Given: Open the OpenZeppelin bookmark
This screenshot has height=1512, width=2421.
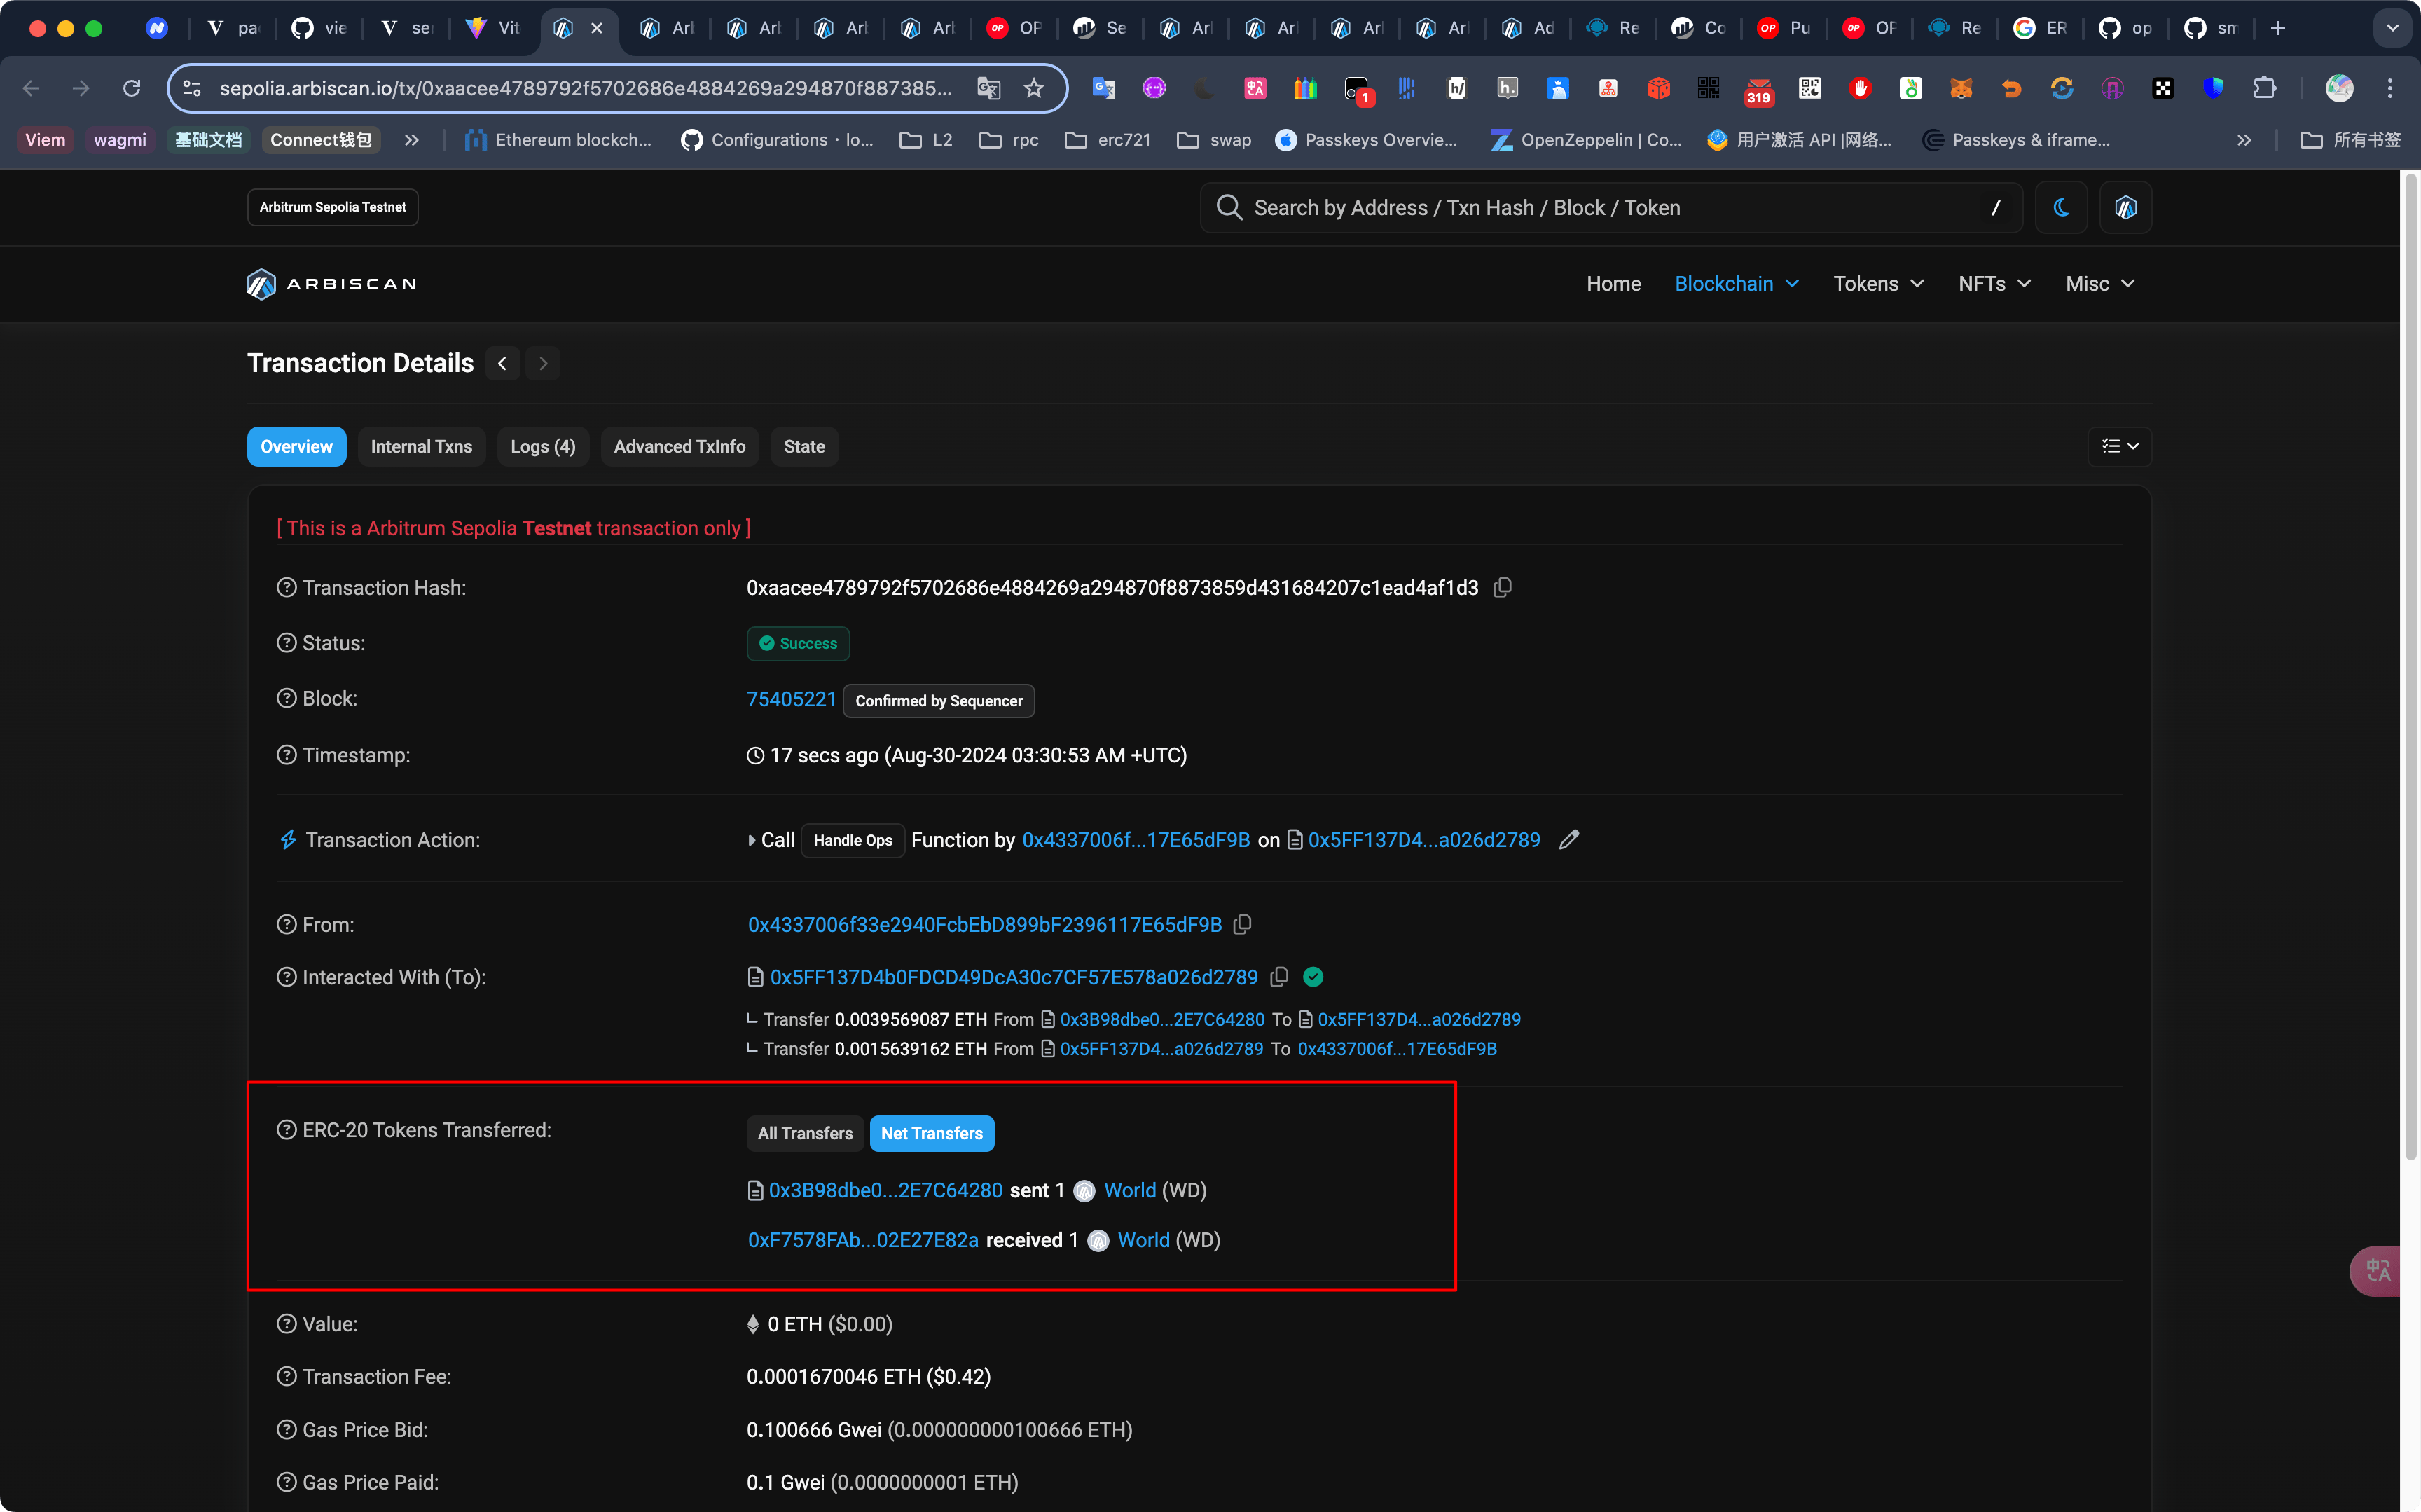Looking at the screenshot, I should (1585, 140).
